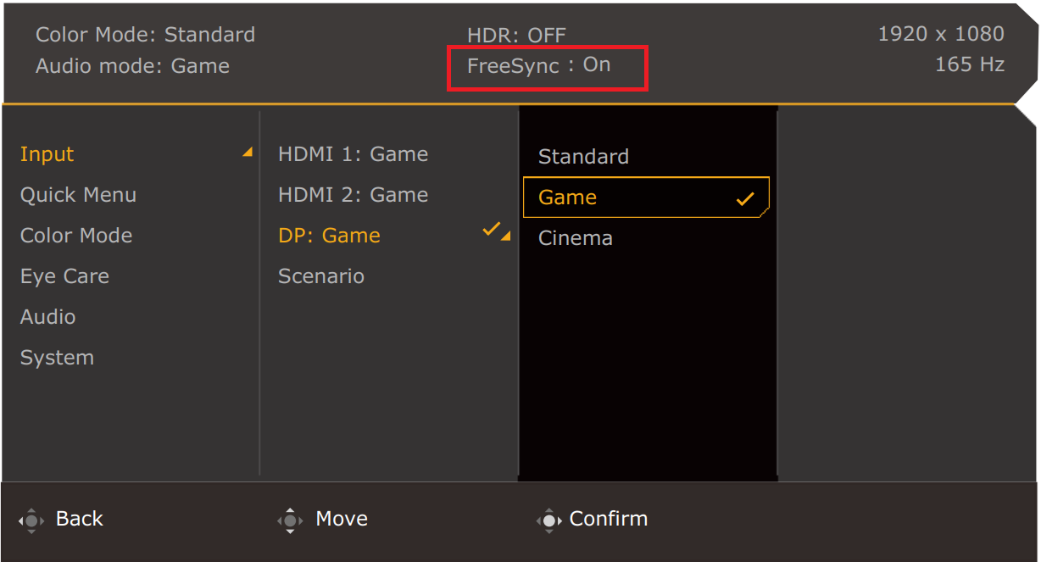This screenshot has width=1041, height=562.
Task: Click the 165 Hz refresh rate readout
Action: [969, 65]
